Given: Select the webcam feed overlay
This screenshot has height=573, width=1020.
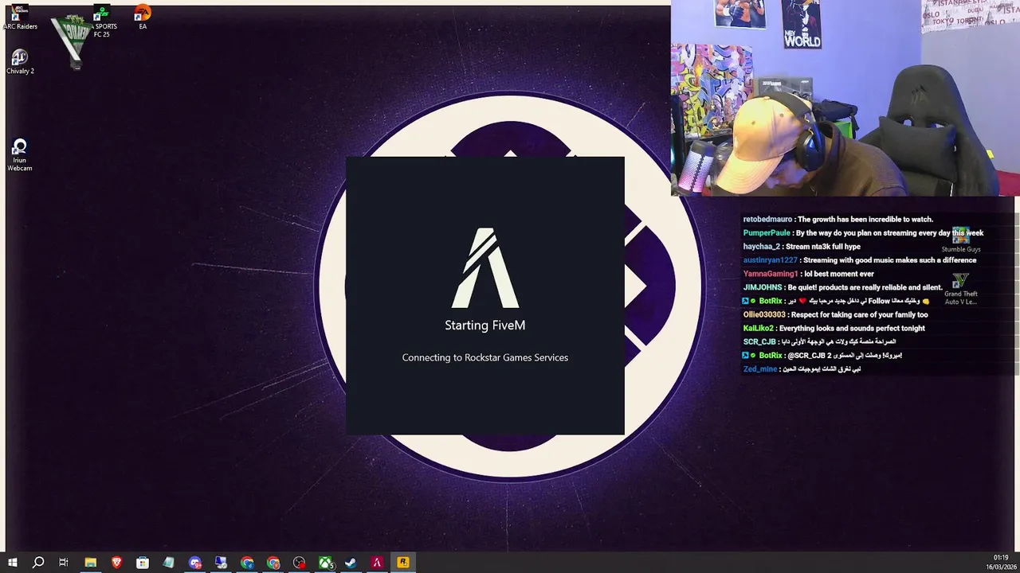Looking at the screenshot, I should [x=845, y=98].
